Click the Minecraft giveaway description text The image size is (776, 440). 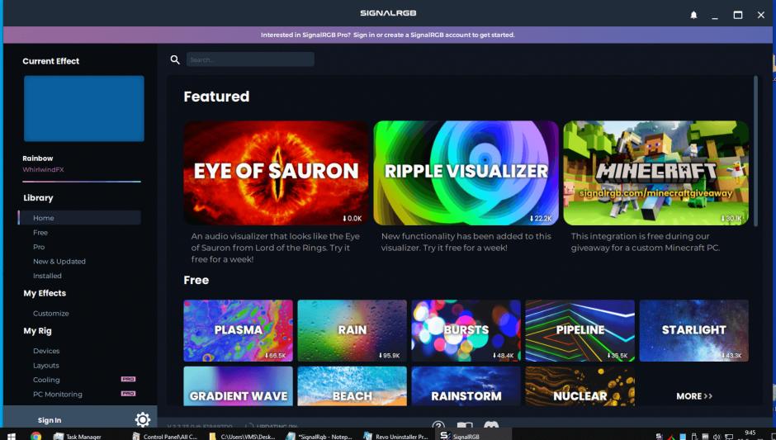tap(646, 242)
